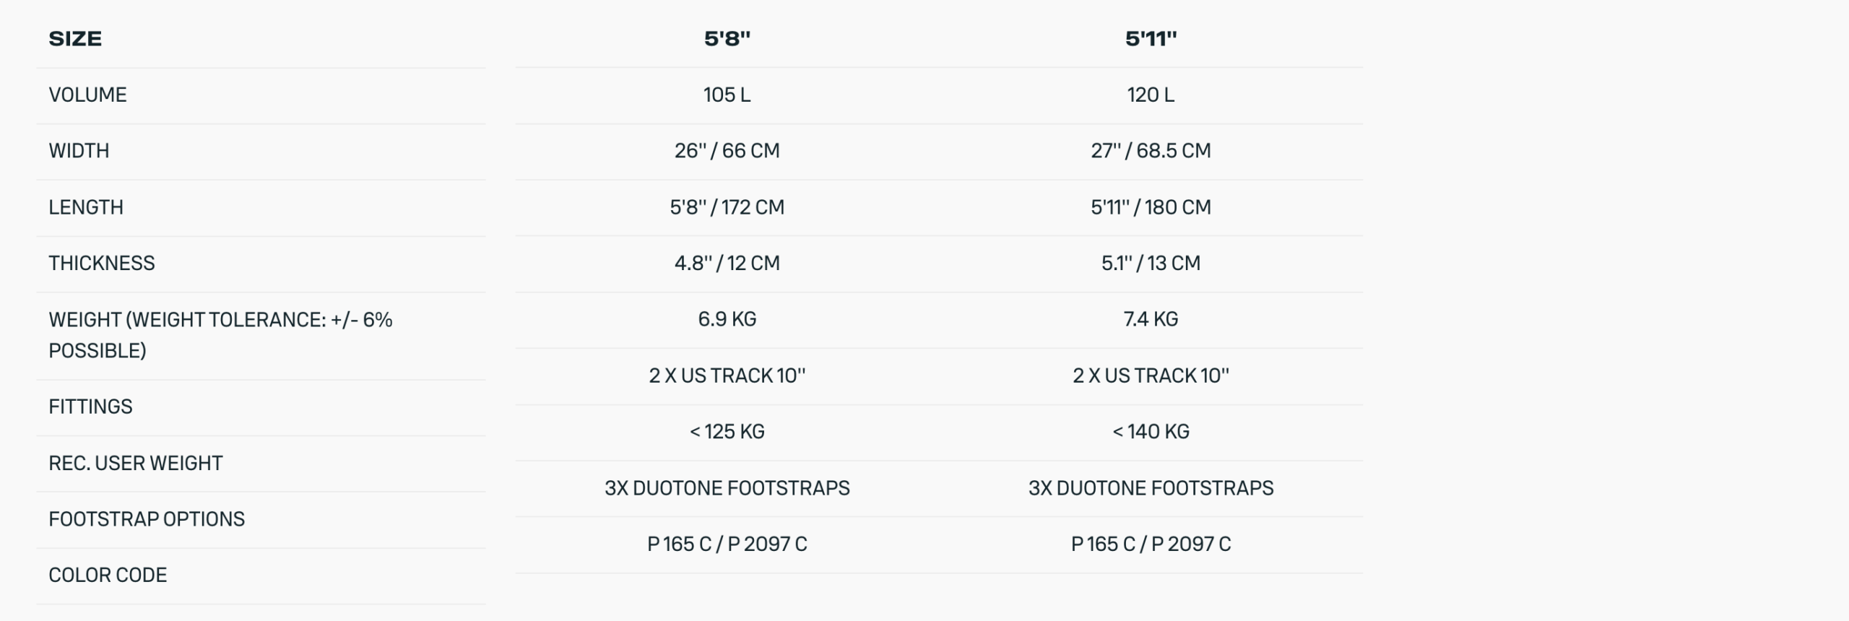Click the weight tolerance row label
The height and width of the screenshot is (621, 1849).
(220, 335)
